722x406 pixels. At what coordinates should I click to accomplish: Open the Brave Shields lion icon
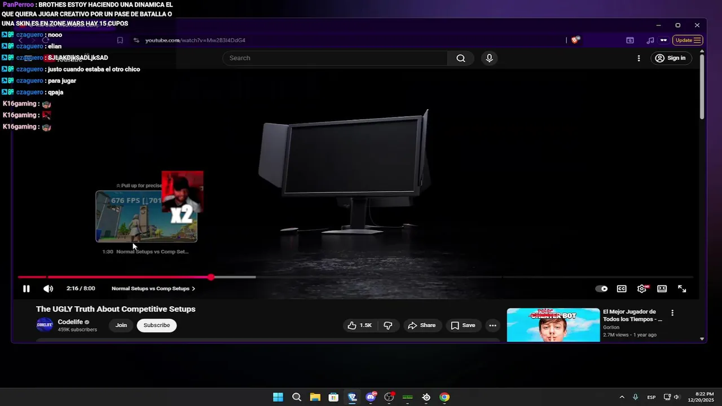point(575,40)
